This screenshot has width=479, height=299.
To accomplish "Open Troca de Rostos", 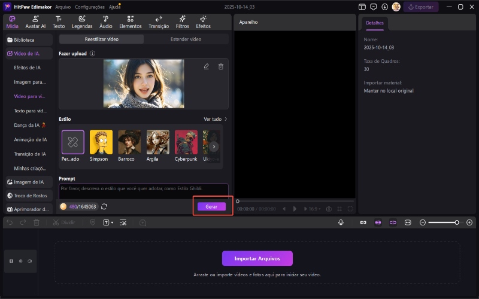I will click(x=29, y=196).
